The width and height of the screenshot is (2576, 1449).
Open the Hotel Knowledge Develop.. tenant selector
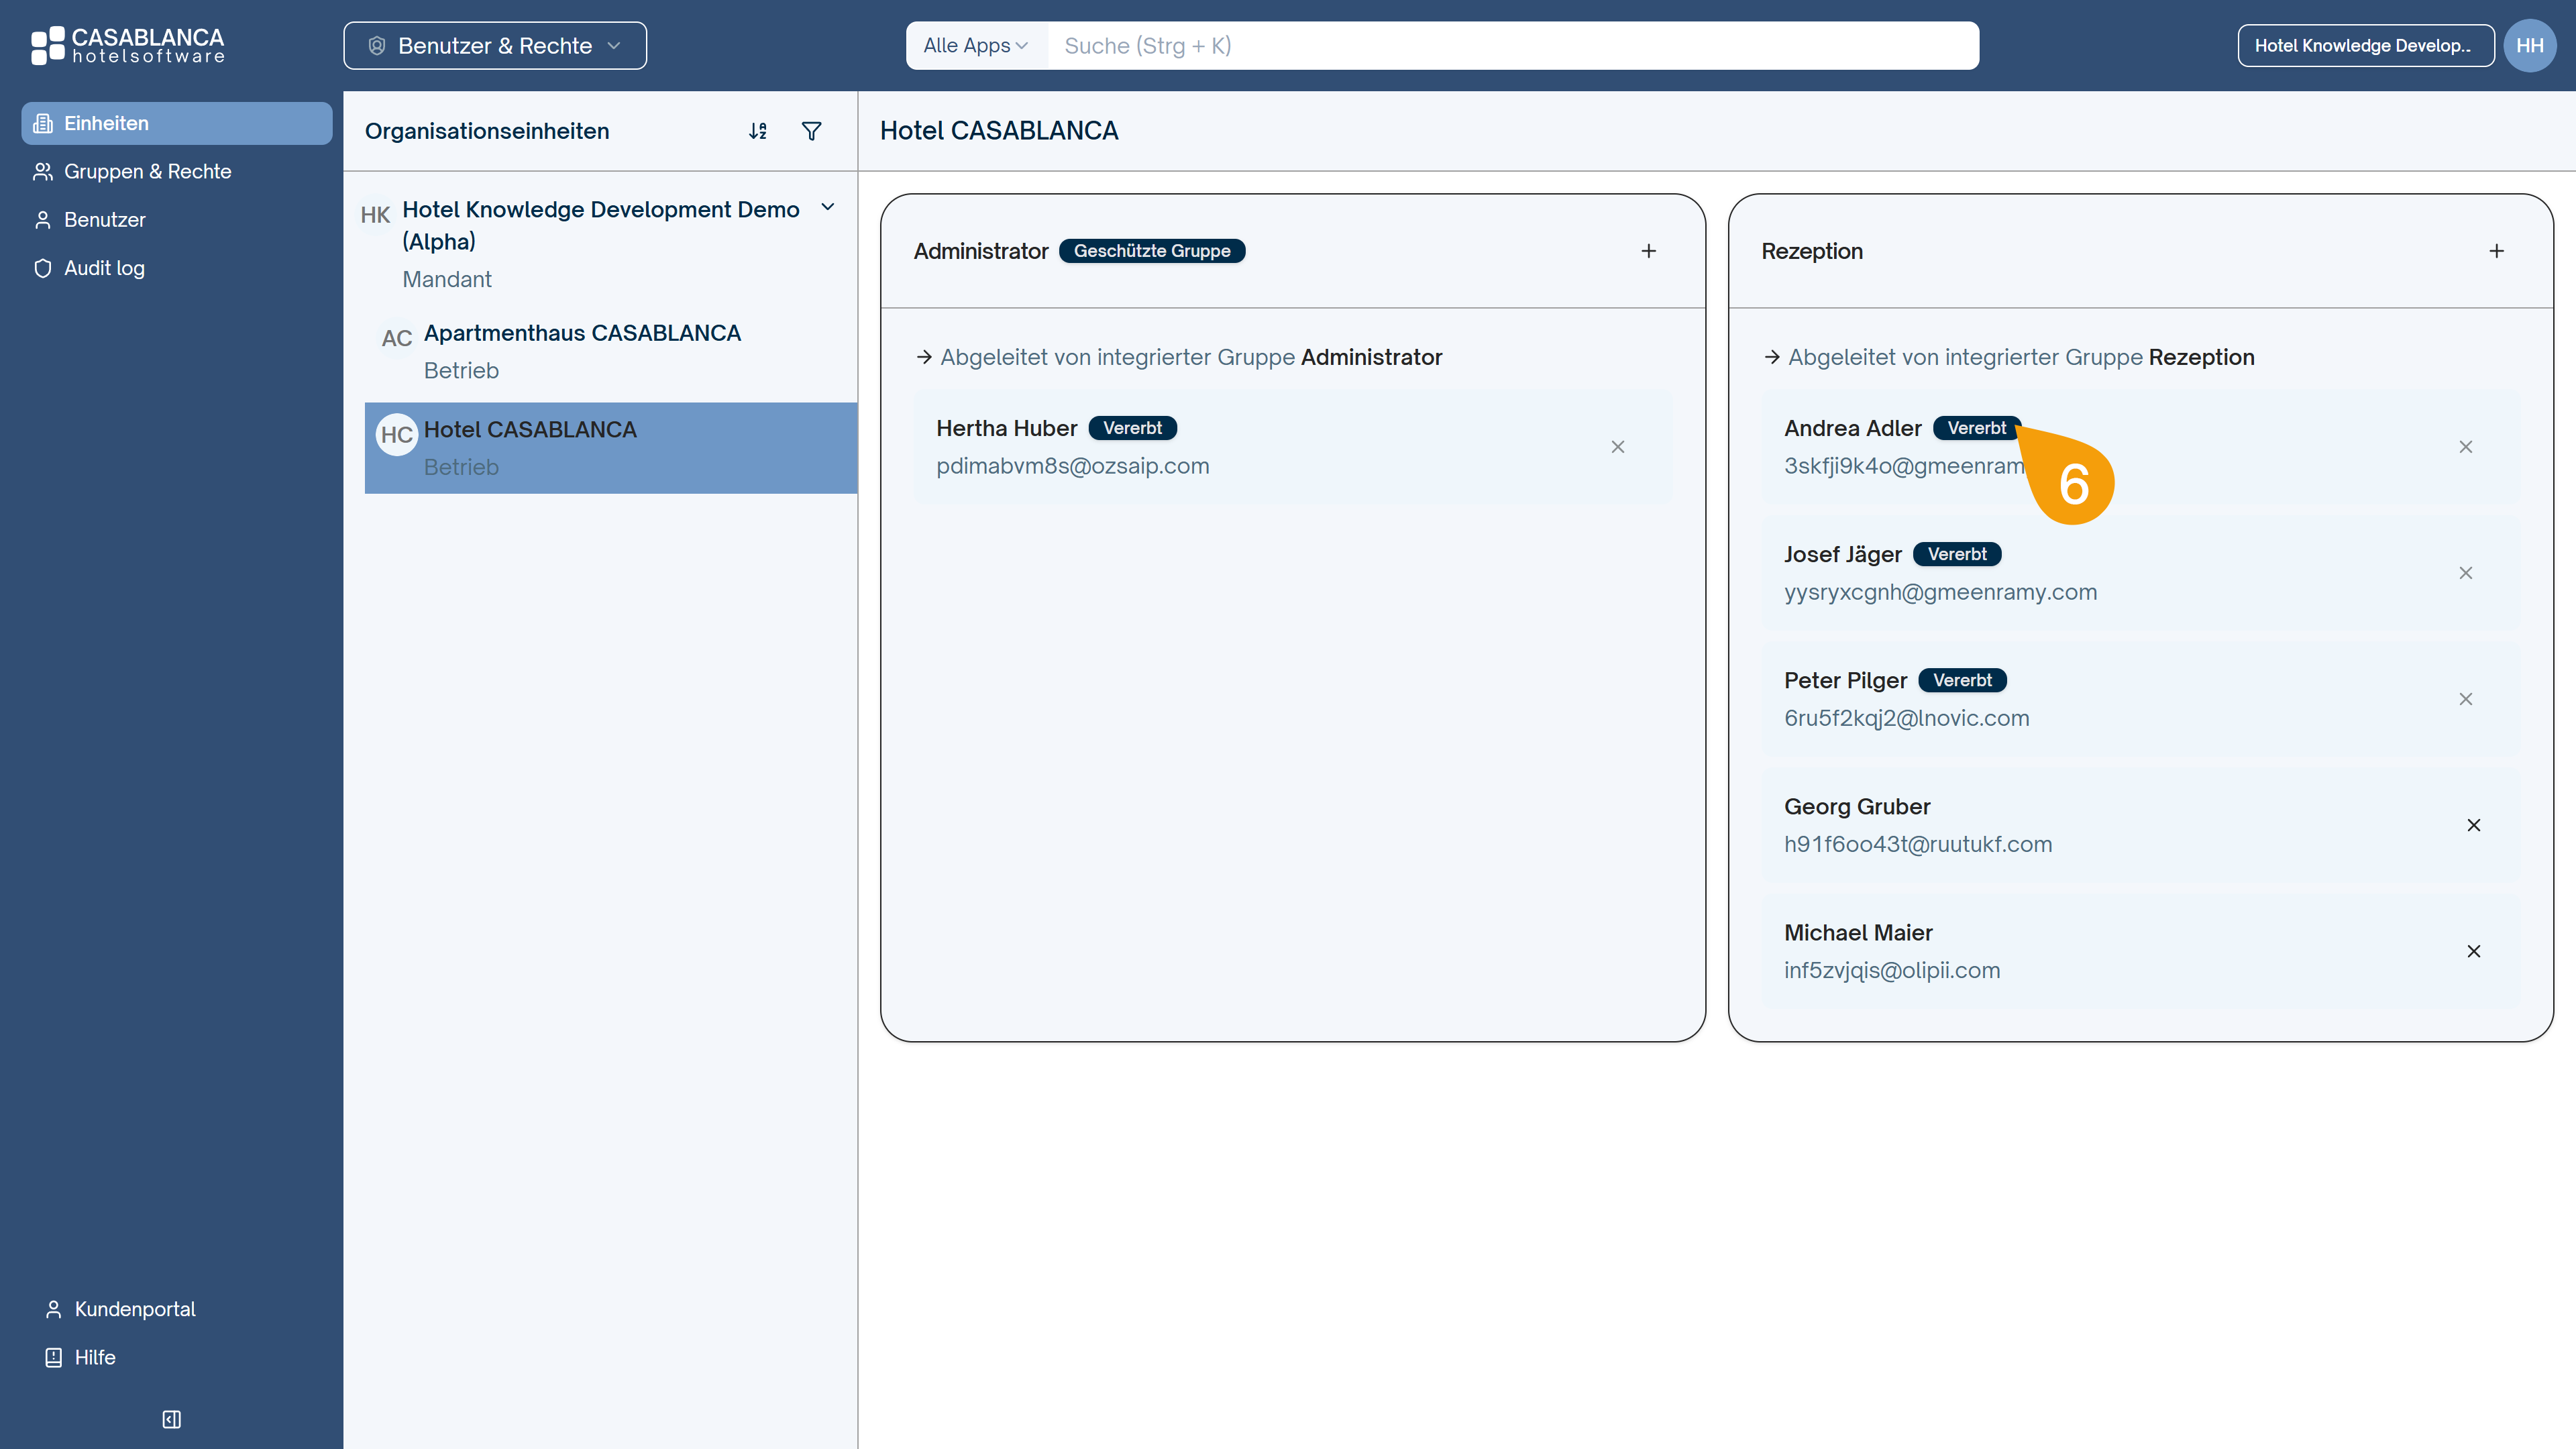[x=2366, y=46]
